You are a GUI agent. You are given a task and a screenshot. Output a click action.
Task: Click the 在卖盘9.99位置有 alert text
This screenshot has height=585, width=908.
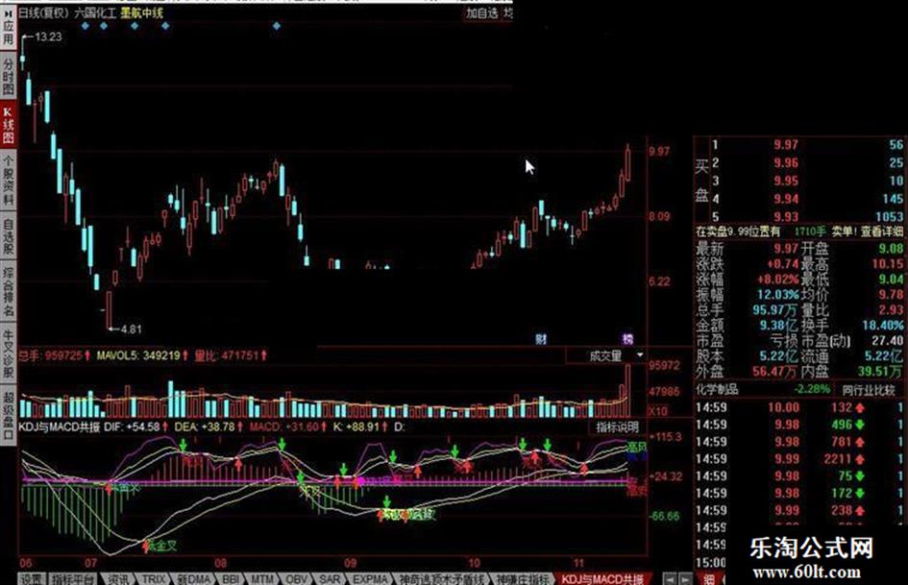click(x=738, y=232)
